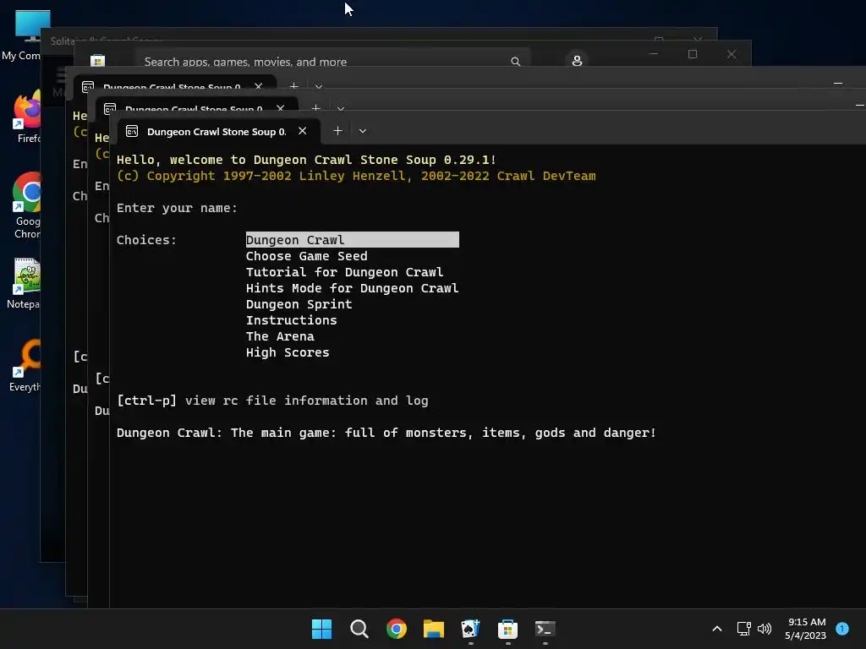Minimize the rearmost terminal window
The image size is (866, 649).
(x=838, y=84)
